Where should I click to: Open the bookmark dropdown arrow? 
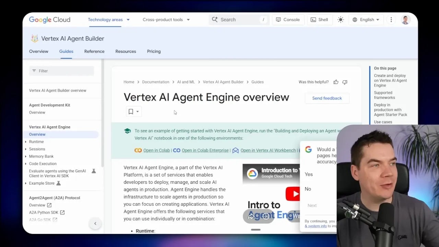point(138,111)
